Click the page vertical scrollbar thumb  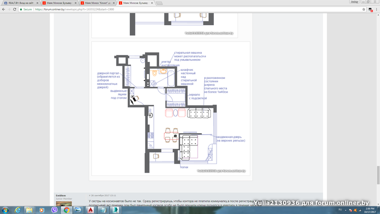pos(378,175)
